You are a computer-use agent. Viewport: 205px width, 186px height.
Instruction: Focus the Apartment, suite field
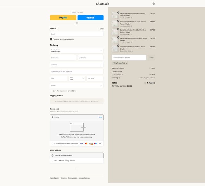(x=77, y=72)
